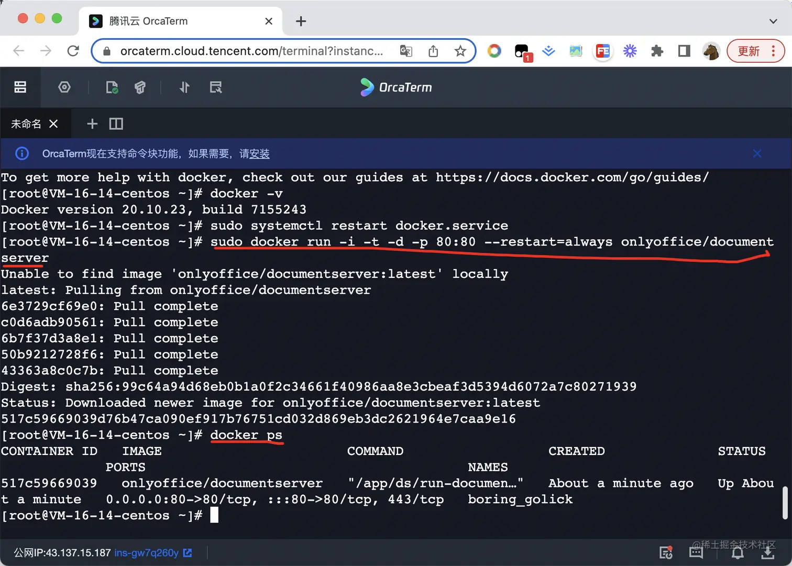The image size is (792, 566).
Task: Expand the tab search chevron
Action: click(x=773, y=21)
